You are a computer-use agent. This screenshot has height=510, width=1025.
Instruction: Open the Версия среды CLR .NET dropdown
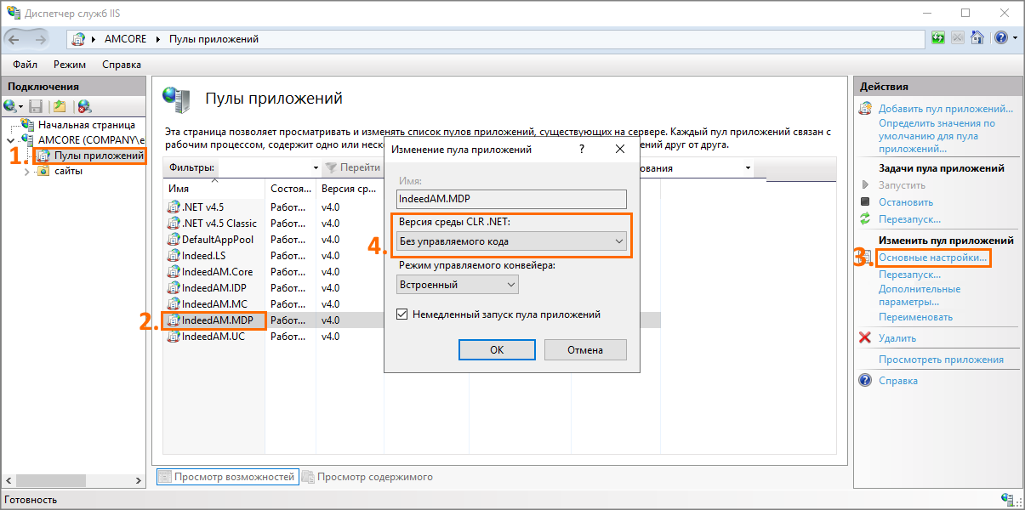tap(512, 241)
